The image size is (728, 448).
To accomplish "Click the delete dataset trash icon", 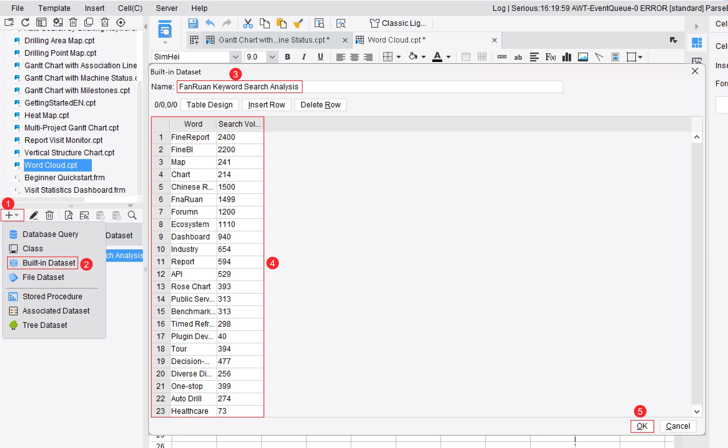I will [49, 215].
